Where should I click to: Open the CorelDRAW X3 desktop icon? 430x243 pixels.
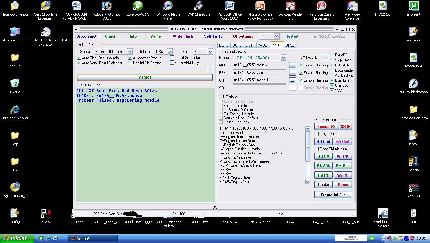click(138, 9)
